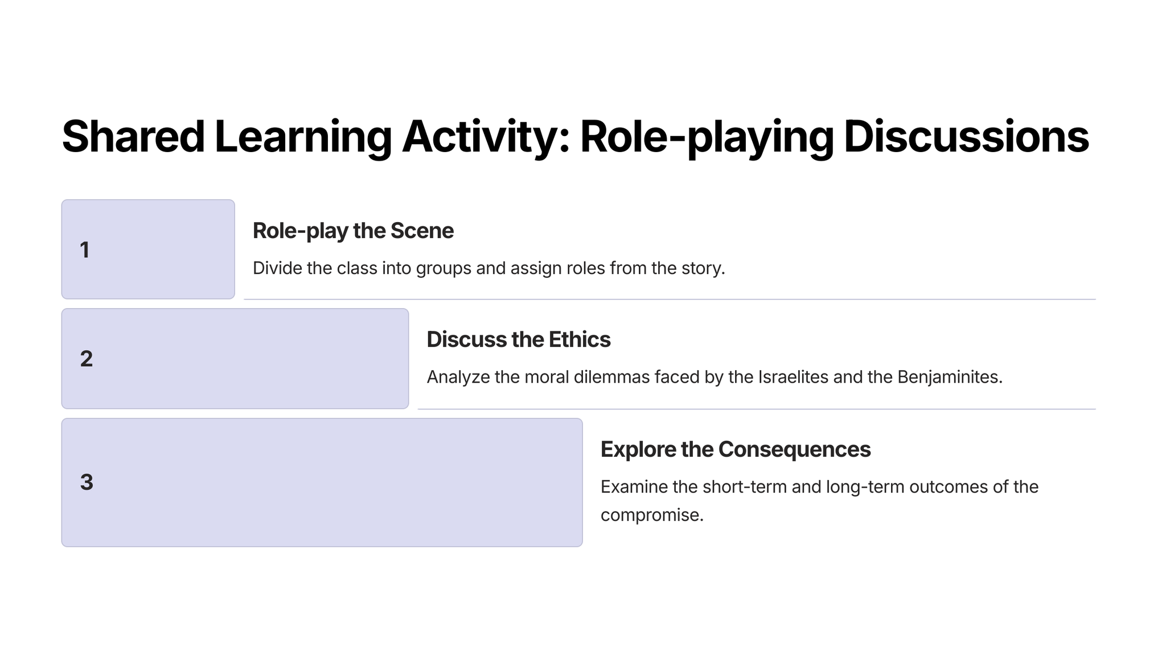Click the word 'Consequences' in the third heading

point(794,449)
